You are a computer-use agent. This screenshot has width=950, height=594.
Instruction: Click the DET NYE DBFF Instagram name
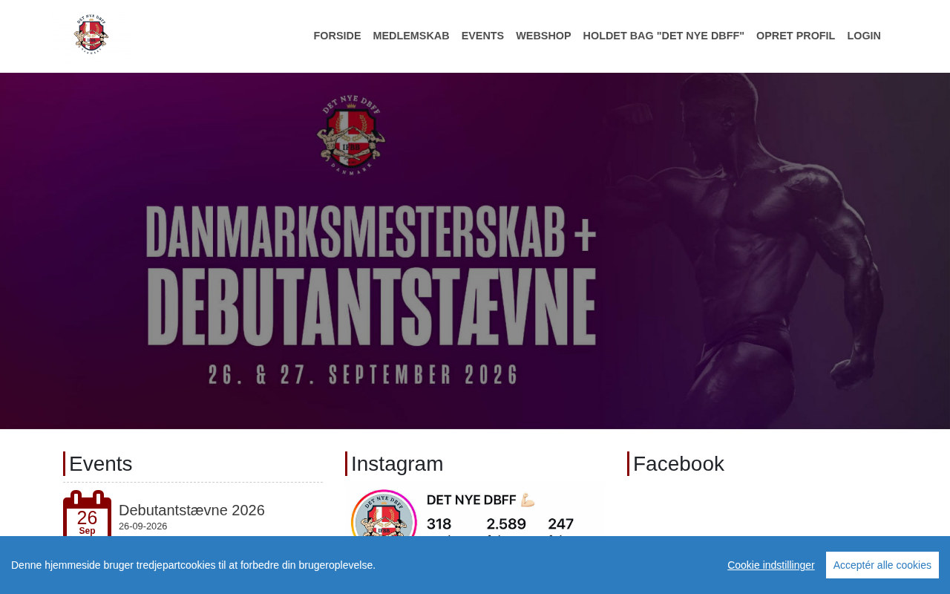coord(471,500)
